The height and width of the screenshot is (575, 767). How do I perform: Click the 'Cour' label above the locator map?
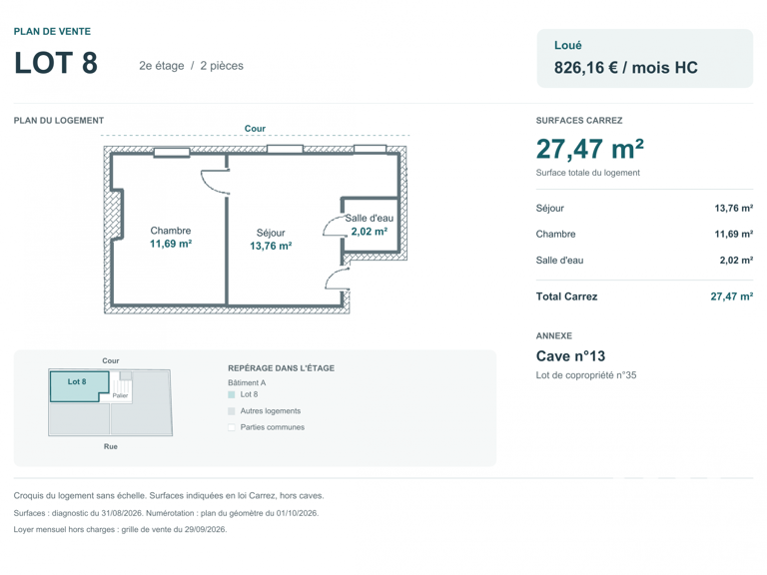point(111,360)
